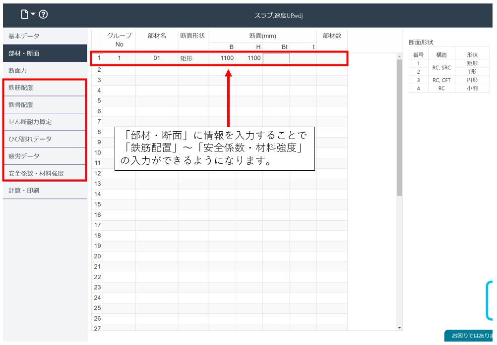Open ひび割れデータ sidebar item

coord(45,139)
